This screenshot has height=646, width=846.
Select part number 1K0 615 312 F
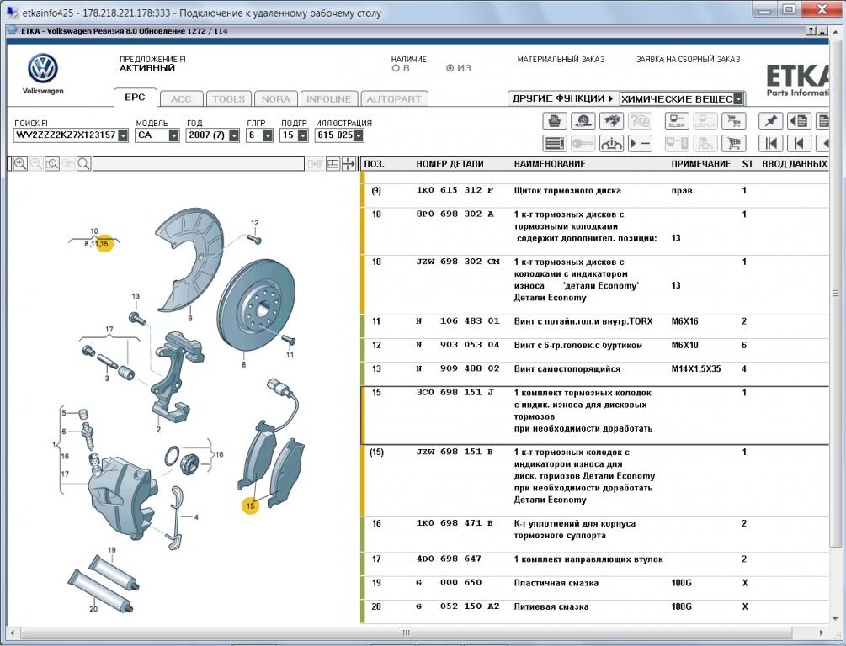[455, 190]
